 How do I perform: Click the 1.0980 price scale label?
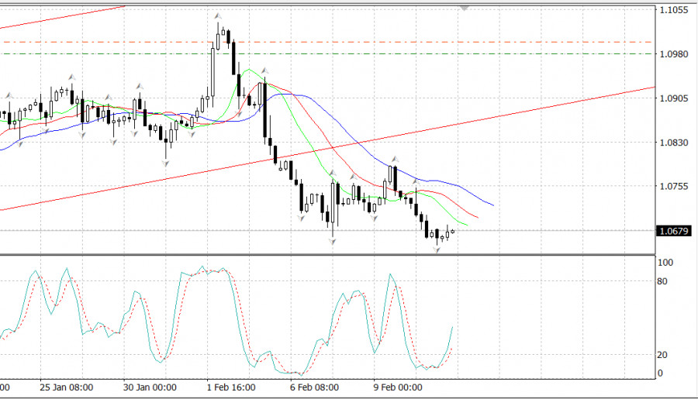pyautogui.click(x=674, y=53)
